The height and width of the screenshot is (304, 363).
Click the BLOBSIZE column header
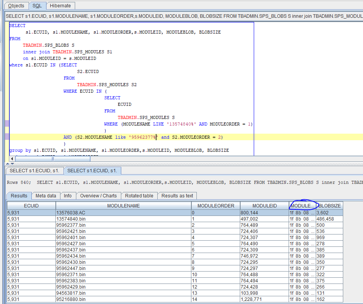click(329, 205)
